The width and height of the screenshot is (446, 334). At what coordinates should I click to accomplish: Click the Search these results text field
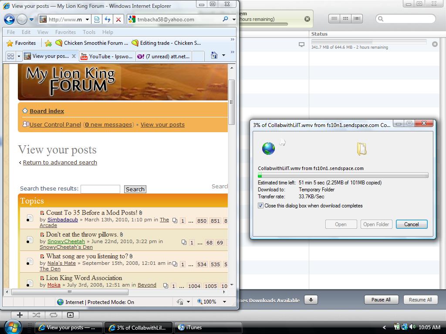point(100,189)
